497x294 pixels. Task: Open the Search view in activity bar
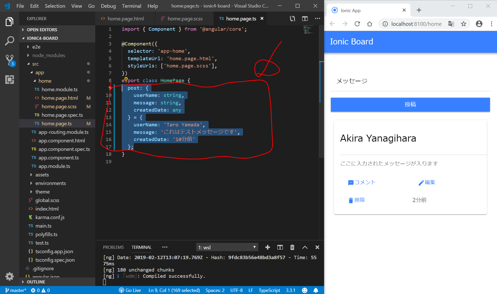[x=10, y=41]
